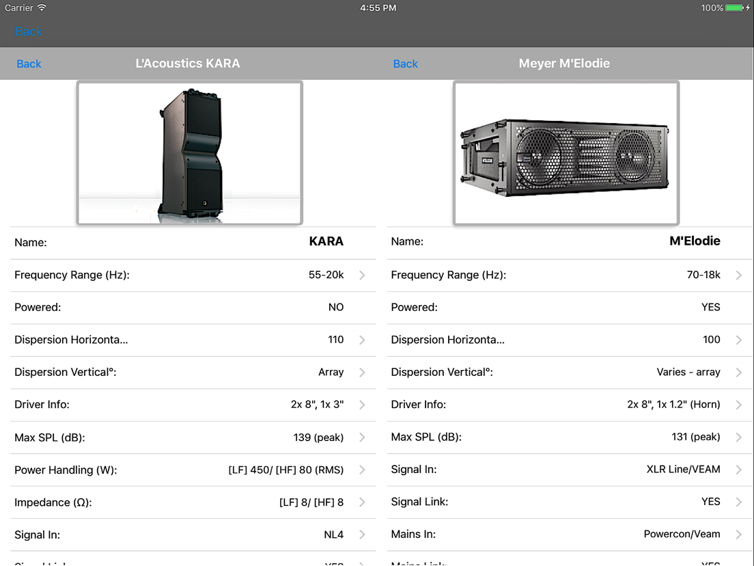Viewport: 754px width, 566px height.
Task: Open the KARA speaker photo
Action: pos(189,152)
